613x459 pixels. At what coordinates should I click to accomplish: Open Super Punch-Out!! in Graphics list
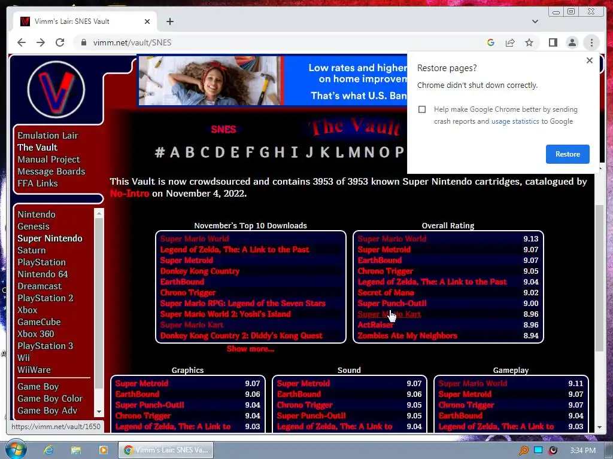click(150, 405)
